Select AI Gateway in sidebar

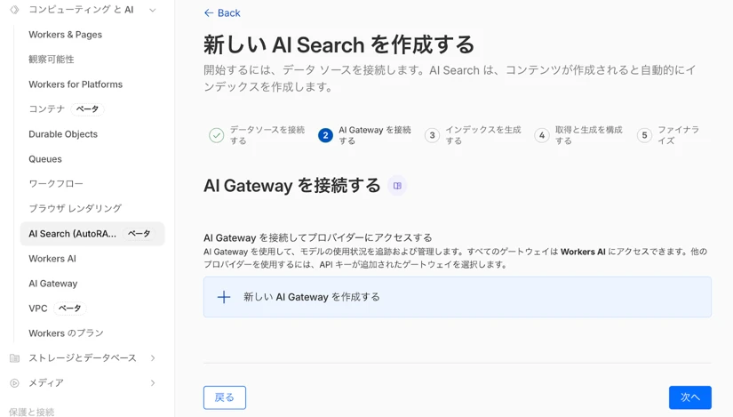[52, 284]
